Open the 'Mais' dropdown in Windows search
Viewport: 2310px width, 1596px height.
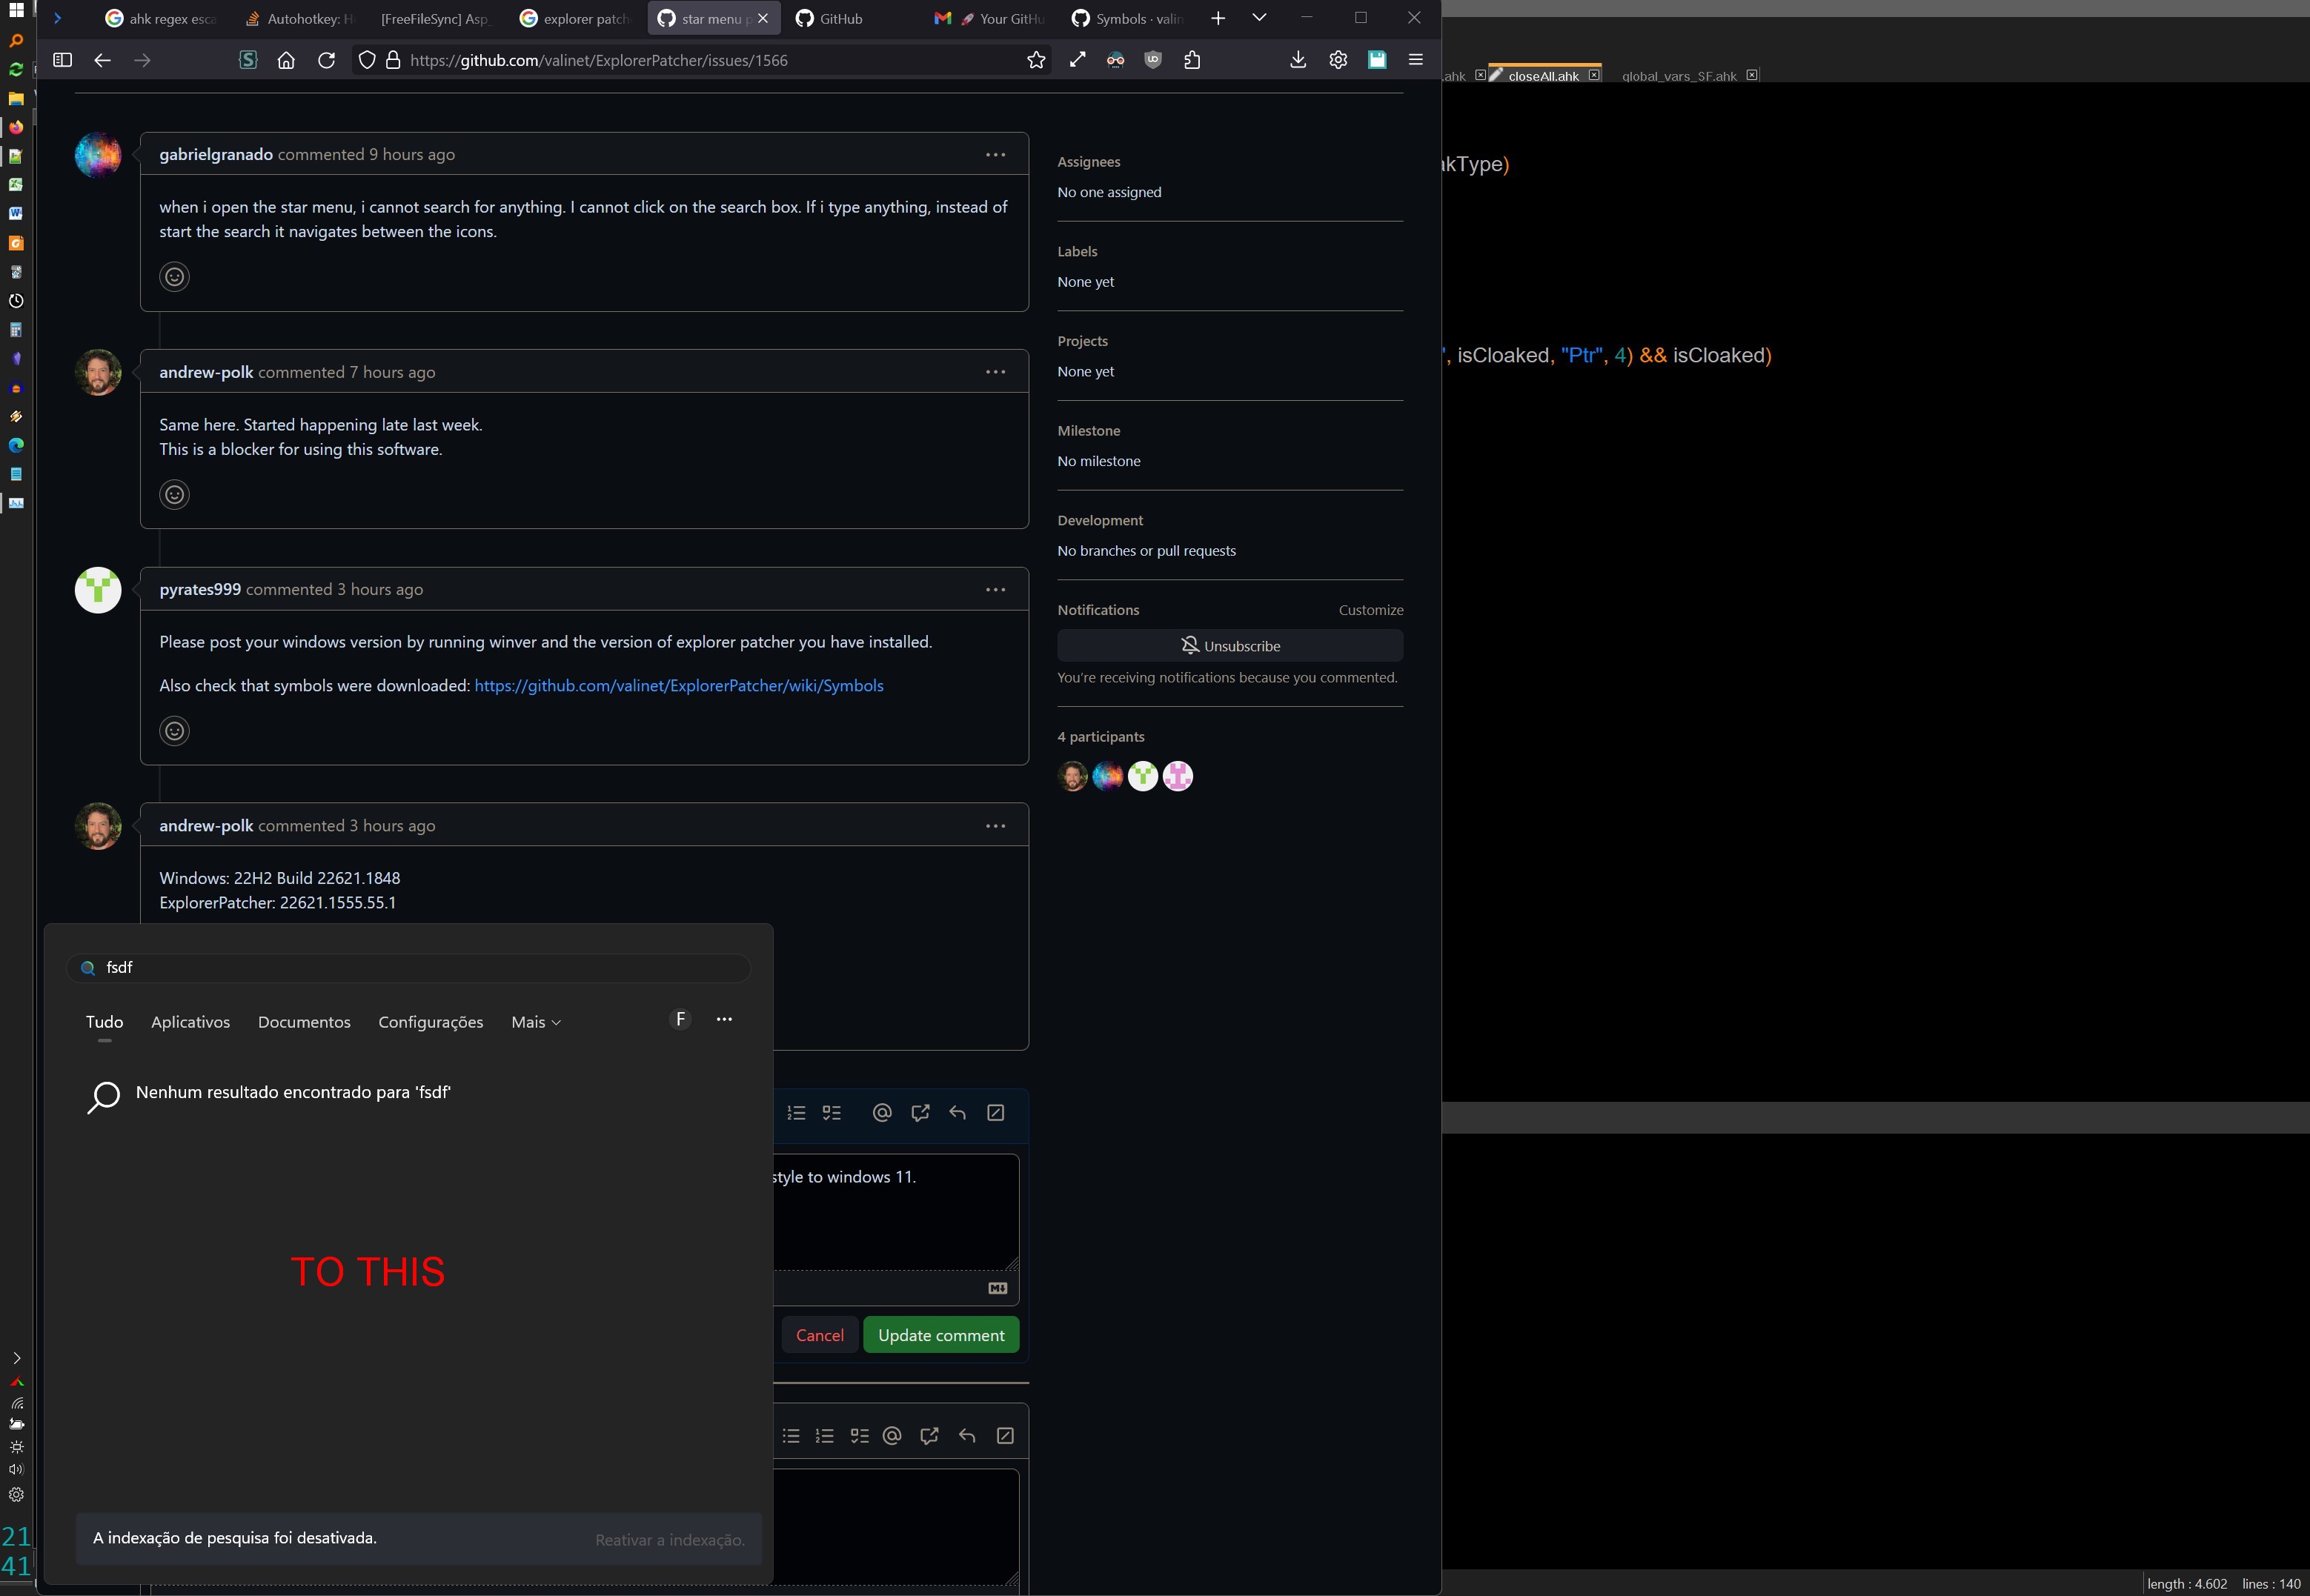[x=536, y=1022]
